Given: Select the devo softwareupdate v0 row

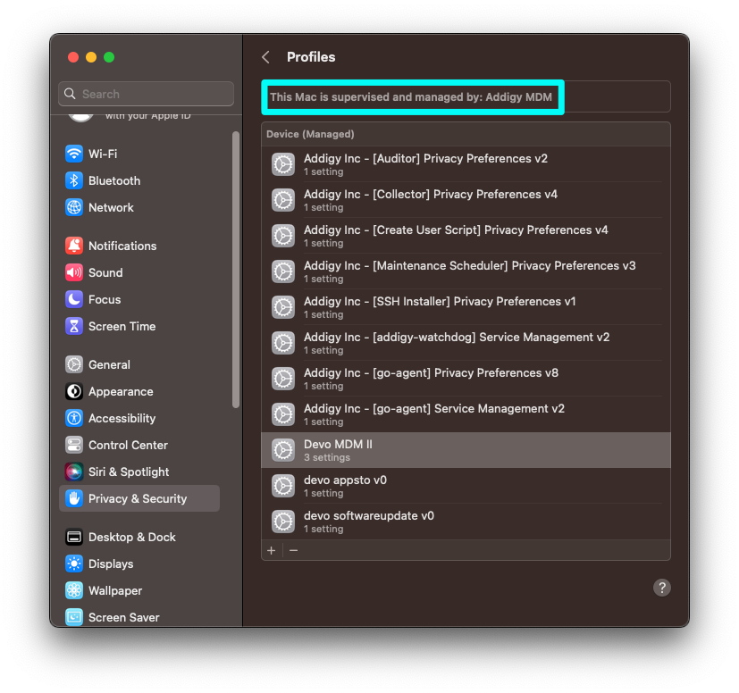Looking at the screenshot, I should [x=466, y=522].
